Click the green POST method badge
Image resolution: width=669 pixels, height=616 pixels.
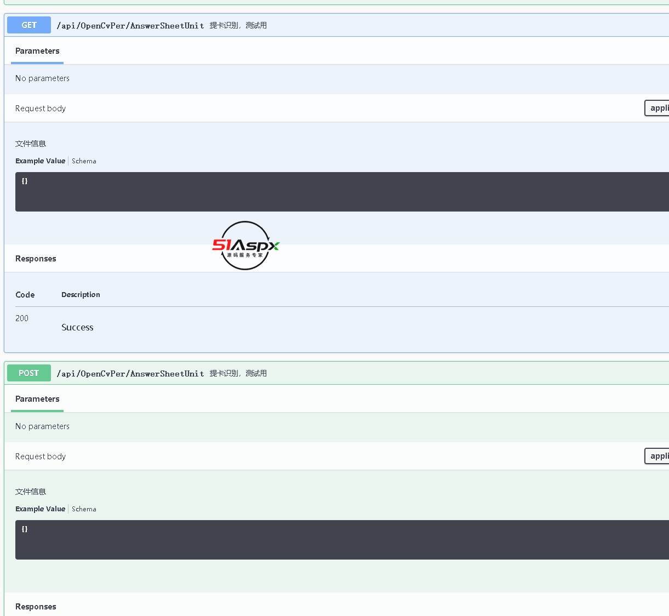point(29,373)
